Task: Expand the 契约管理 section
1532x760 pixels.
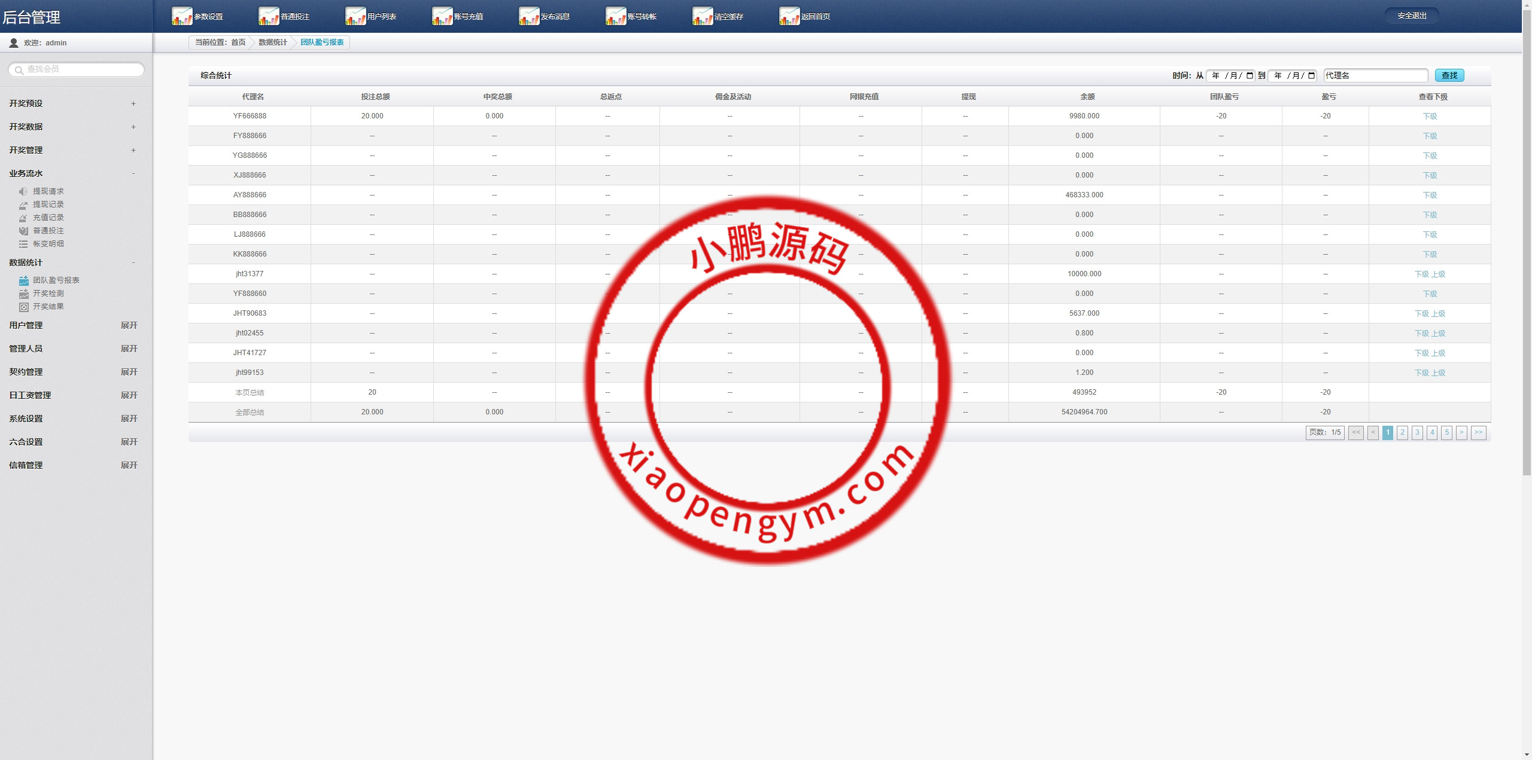Action: click(x=129, y=372)
